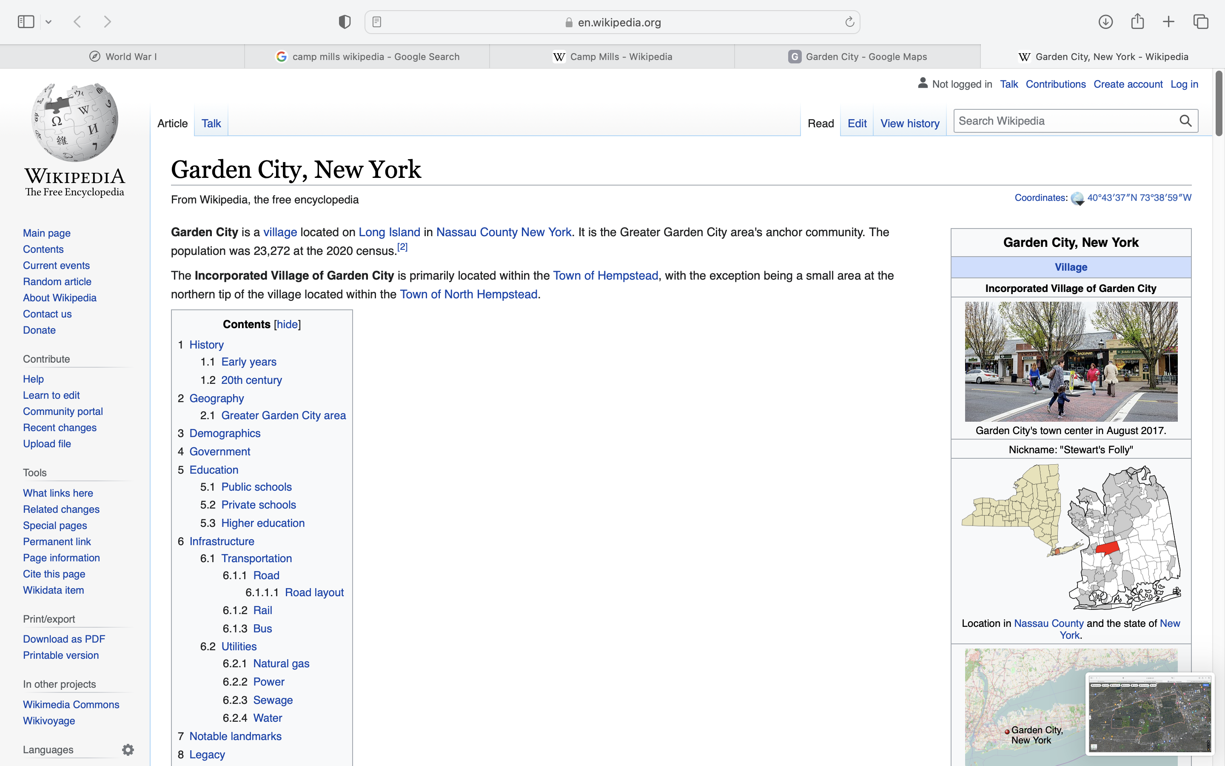Open a new tab with plus icon

[x=1169, y=22]
